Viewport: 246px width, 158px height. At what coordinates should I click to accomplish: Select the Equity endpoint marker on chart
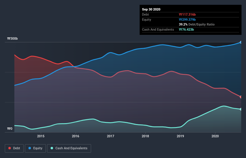(241, 42)
